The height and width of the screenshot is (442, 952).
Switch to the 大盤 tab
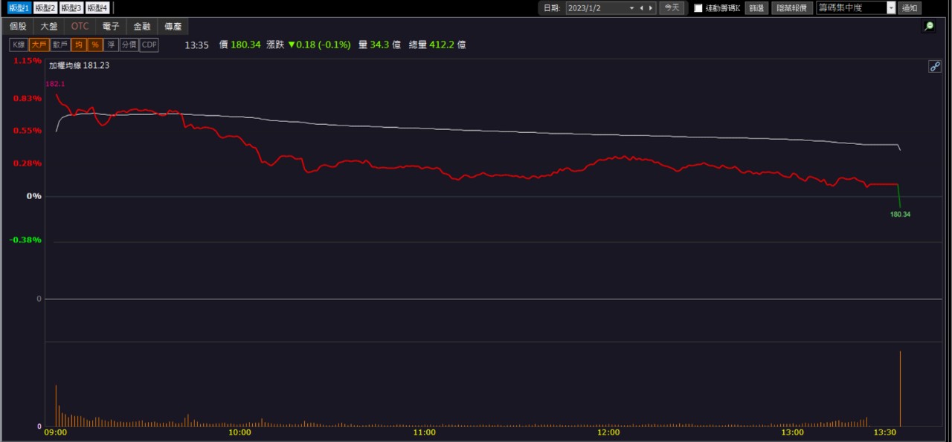48,26
